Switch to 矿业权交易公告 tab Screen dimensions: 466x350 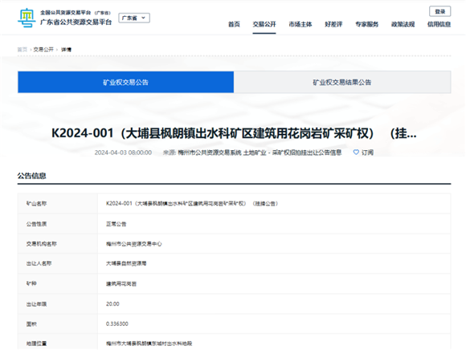pyautogui.click(x=125, y=82)
